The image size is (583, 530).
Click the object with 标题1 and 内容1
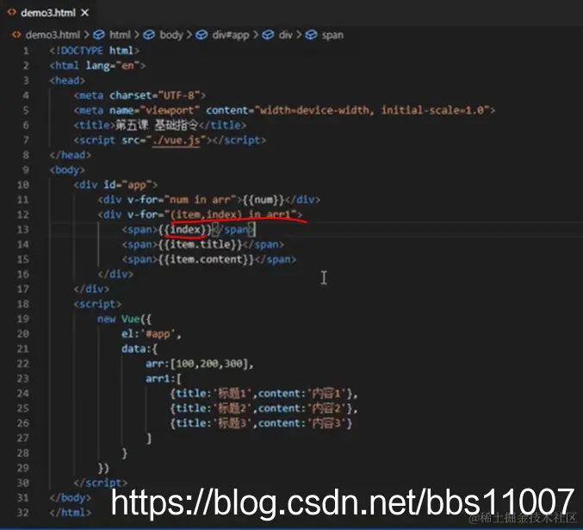(264, 393)
